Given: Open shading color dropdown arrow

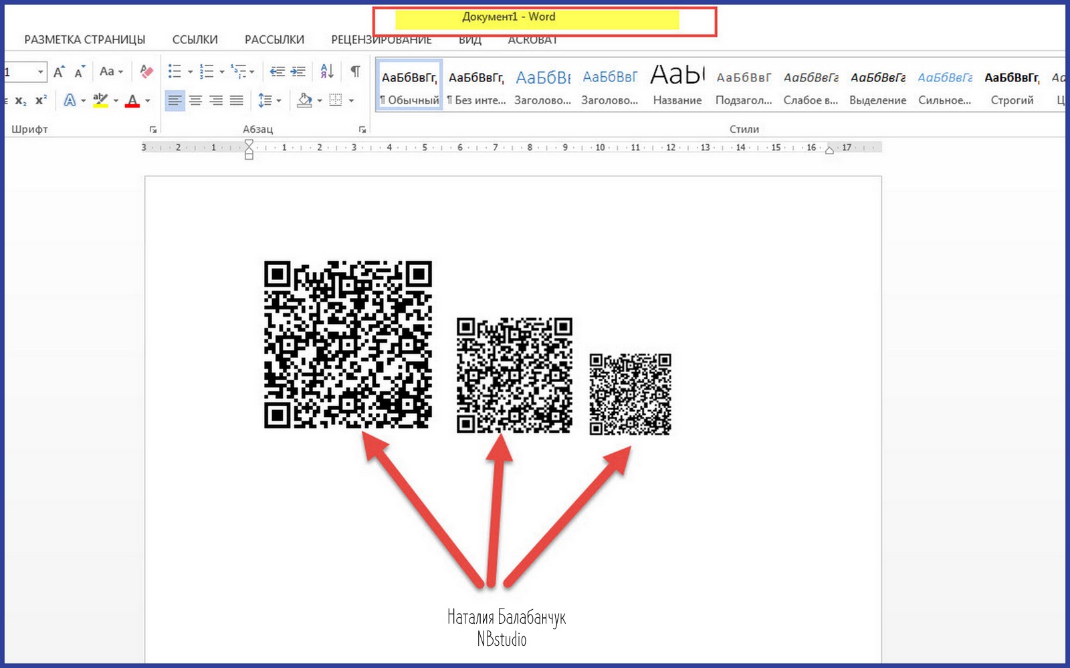Looking at the screenshot, I should (320, 101).
